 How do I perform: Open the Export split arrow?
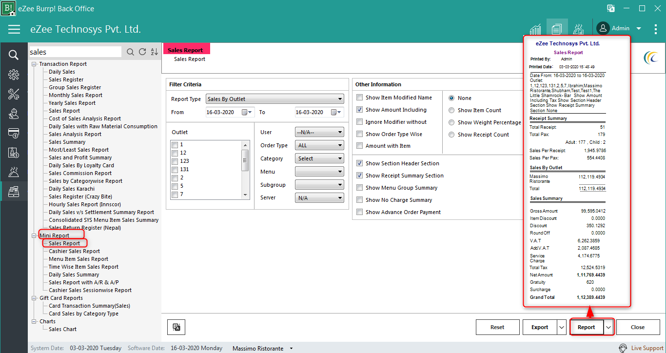[561, 327]
